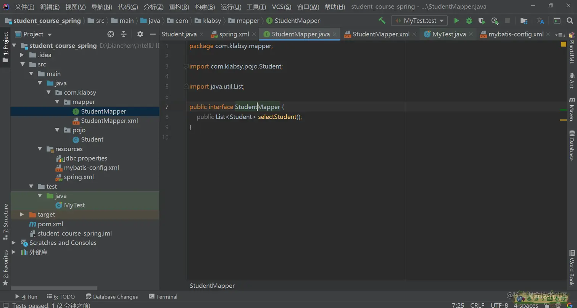Screen dimensions: 577x308
Task: Open the Project panel gear settings
Action: [x=140, y=34]
